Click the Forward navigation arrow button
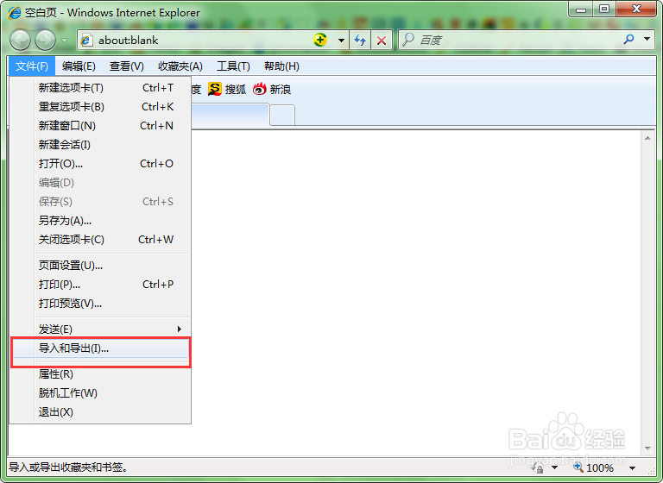The image size is (663, 483). tap(45, 41)
